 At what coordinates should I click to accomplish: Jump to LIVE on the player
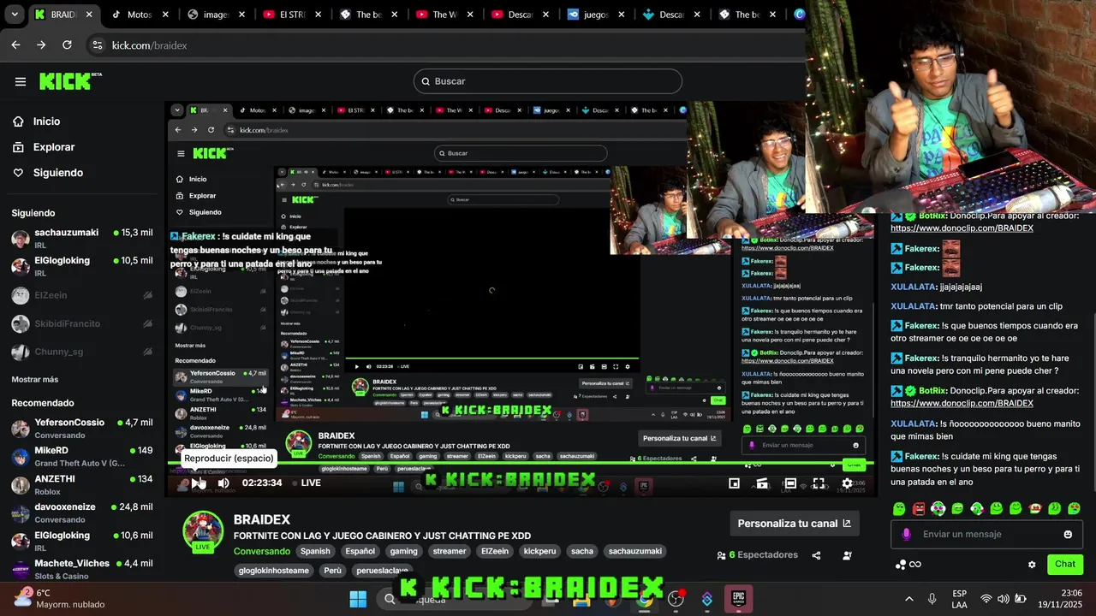306,483
